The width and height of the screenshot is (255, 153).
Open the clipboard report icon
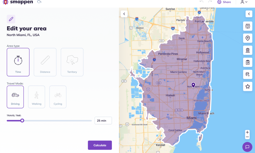click(x=247, y=62)
